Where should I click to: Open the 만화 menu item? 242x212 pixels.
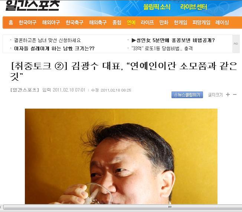click(164, 22)
